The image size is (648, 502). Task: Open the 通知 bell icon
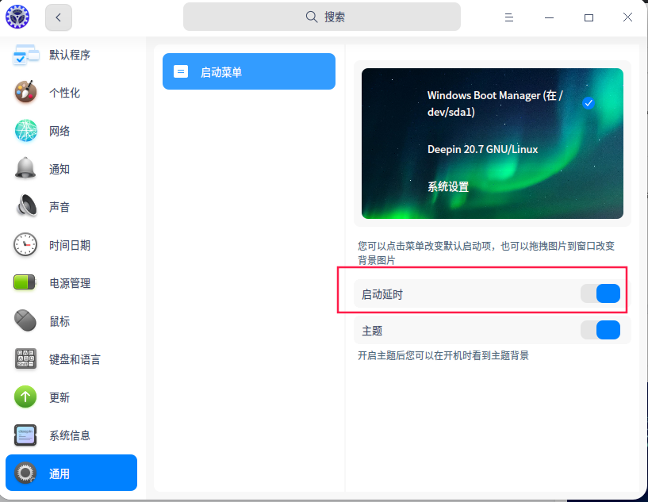(x=25, y=168)
